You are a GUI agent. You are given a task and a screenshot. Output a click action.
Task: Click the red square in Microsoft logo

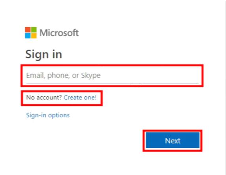pos(28,30)
